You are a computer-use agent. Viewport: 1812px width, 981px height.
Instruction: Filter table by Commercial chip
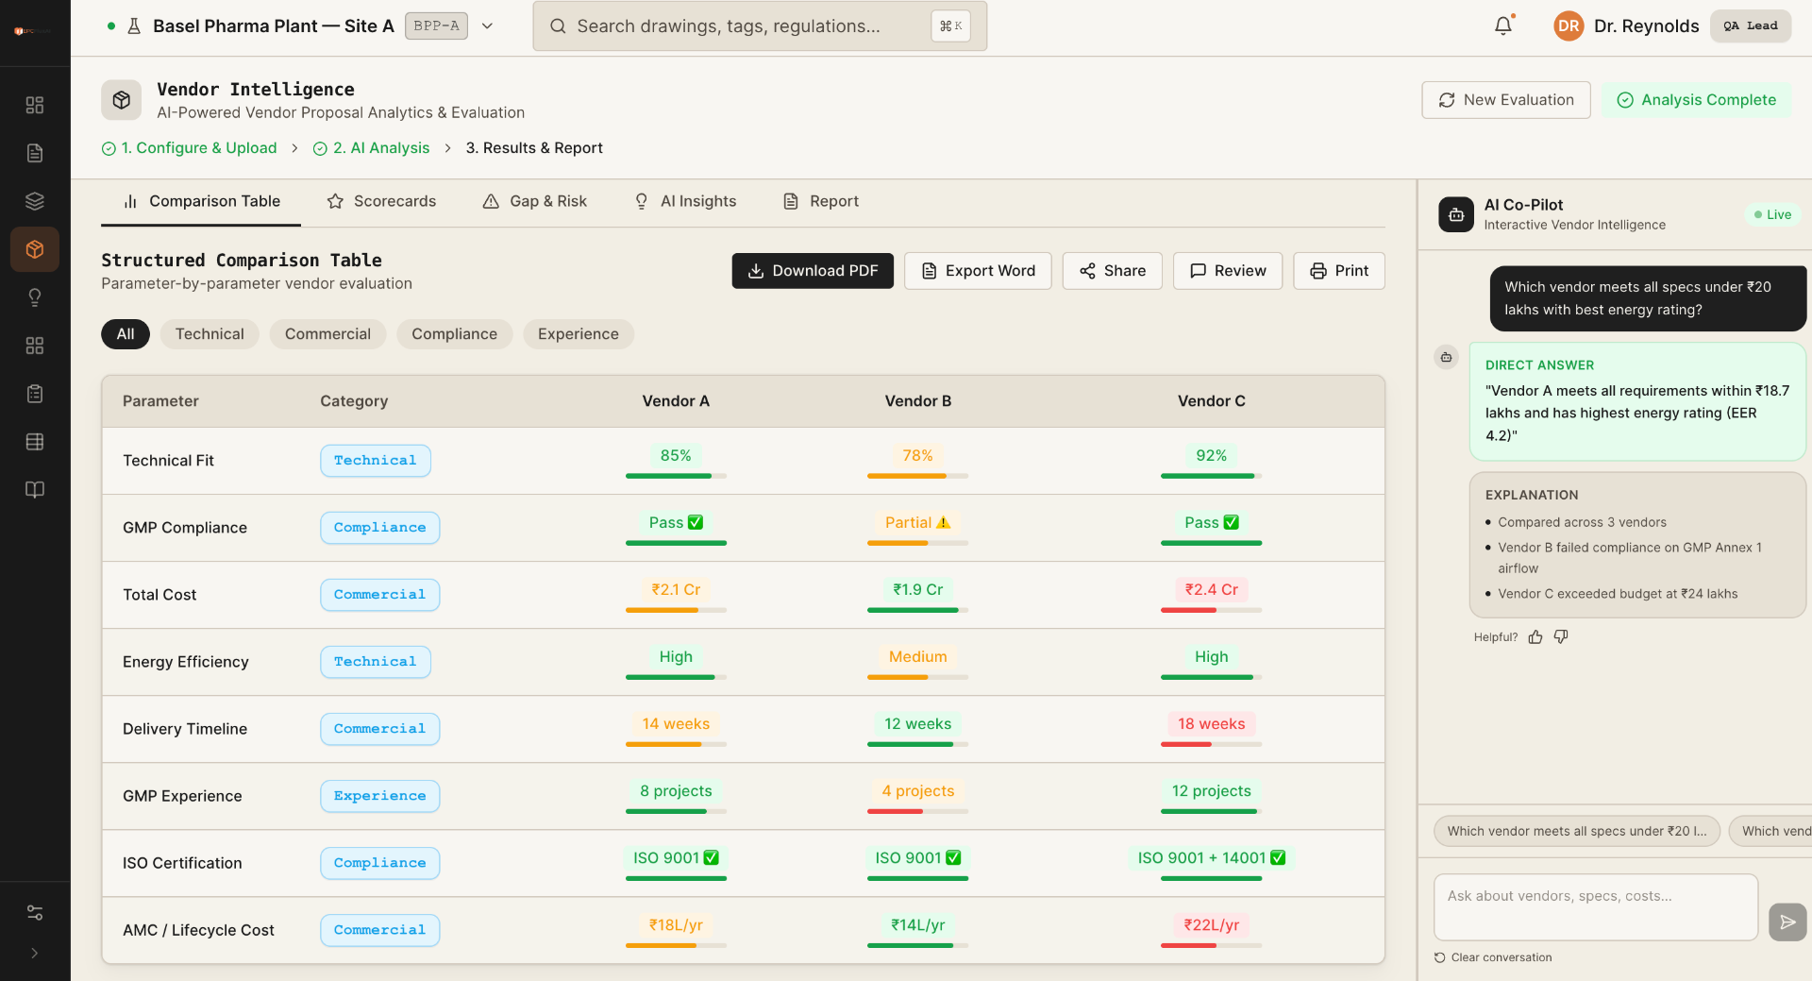click(327, 334)
